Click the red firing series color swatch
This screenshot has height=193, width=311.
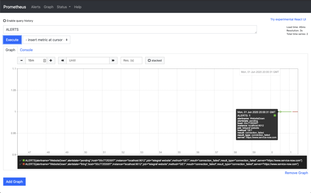24,164
